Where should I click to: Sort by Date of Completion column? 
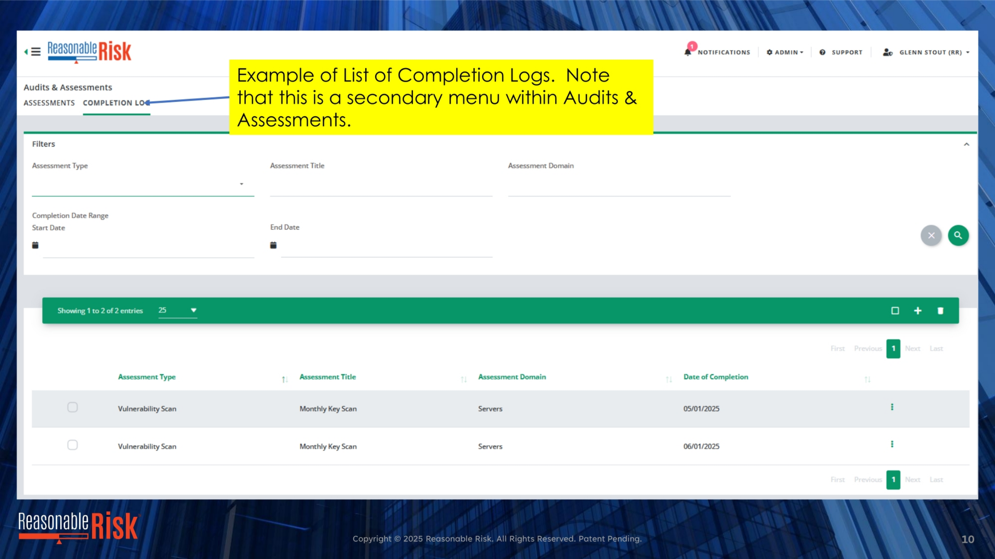(716, 377)
